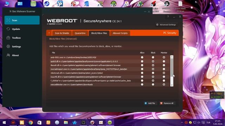Switch to the Scan & Shields tab
Image resolution: width=225 pixels, height=126 pixels.
tap(62, 33)
